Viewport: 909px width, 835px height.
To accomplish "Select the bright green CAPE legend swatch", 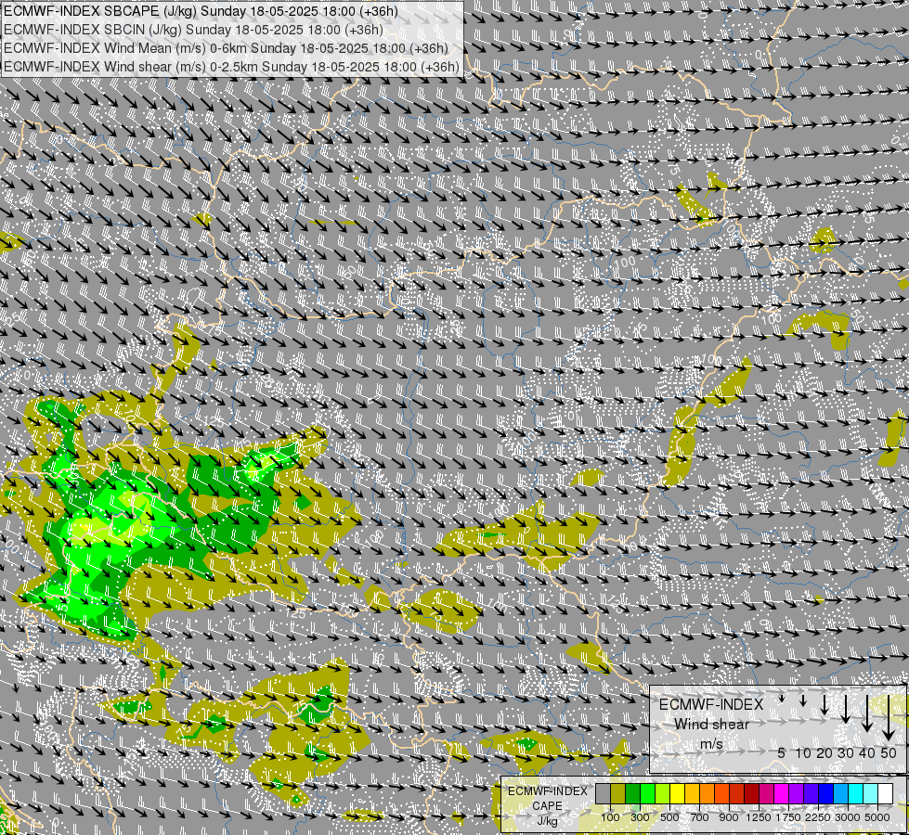I will click(648, 793).
